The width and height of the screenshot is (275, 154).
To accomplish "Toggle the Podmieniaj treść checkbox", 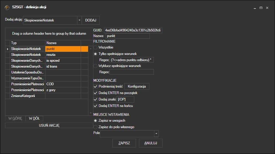I will [x=95, y=86].
